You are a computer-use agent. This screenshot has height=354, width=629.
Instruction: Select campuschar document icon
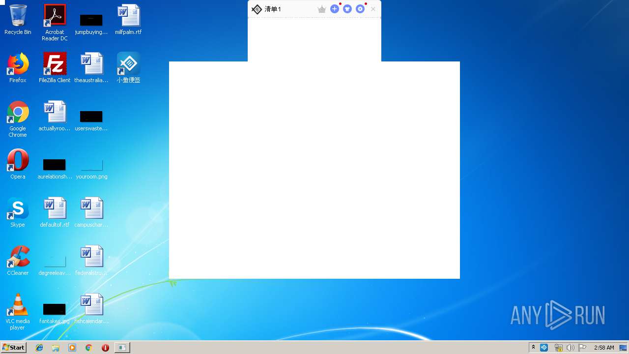[x=91, y=212]
